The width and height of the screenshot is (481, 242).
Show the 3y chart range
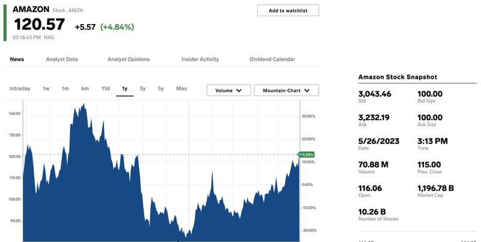tap(142, 88)
